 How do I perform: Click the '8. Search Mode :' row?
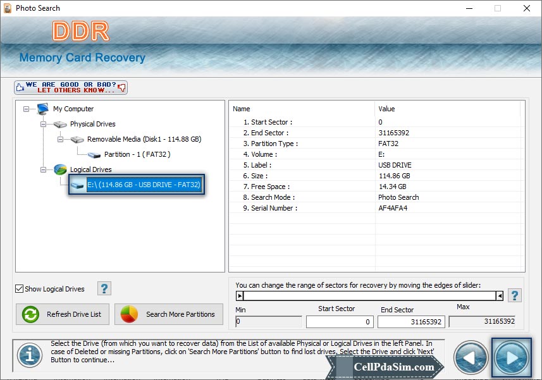375,197
